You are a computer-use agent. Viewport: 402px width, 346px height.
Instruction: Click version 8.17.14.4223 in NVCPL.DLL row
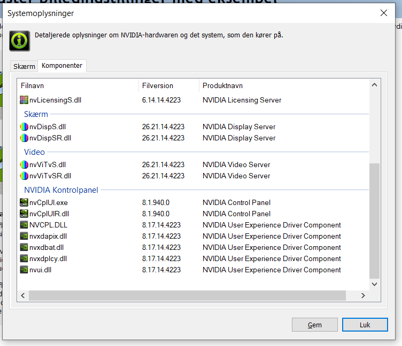(x=161, y=225)
